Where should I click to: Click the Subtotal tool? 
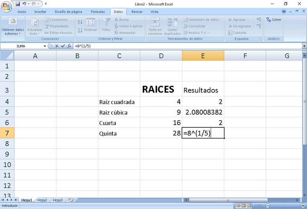tap(237, 33)
